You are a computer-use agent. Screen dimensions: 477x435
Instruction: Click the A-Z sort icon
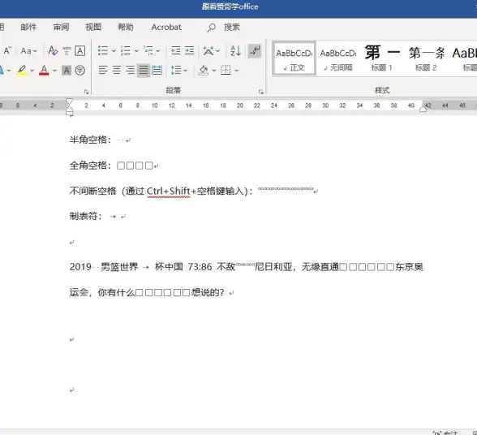point(236,51)
